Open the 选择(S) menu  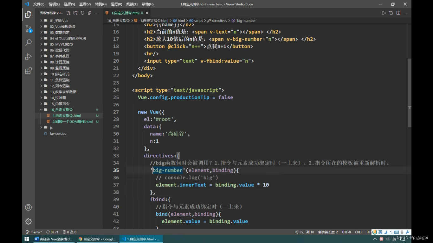(69, 4)
